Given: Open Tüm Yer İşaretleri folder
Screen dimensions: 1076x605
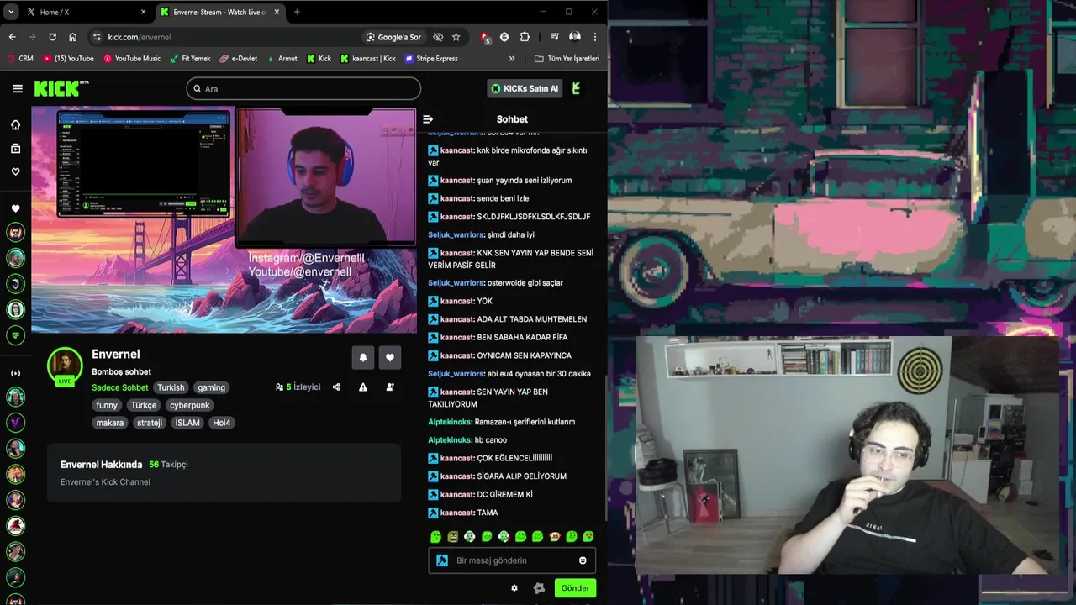Looking at the screenshot, I should (x=567, y=59).
